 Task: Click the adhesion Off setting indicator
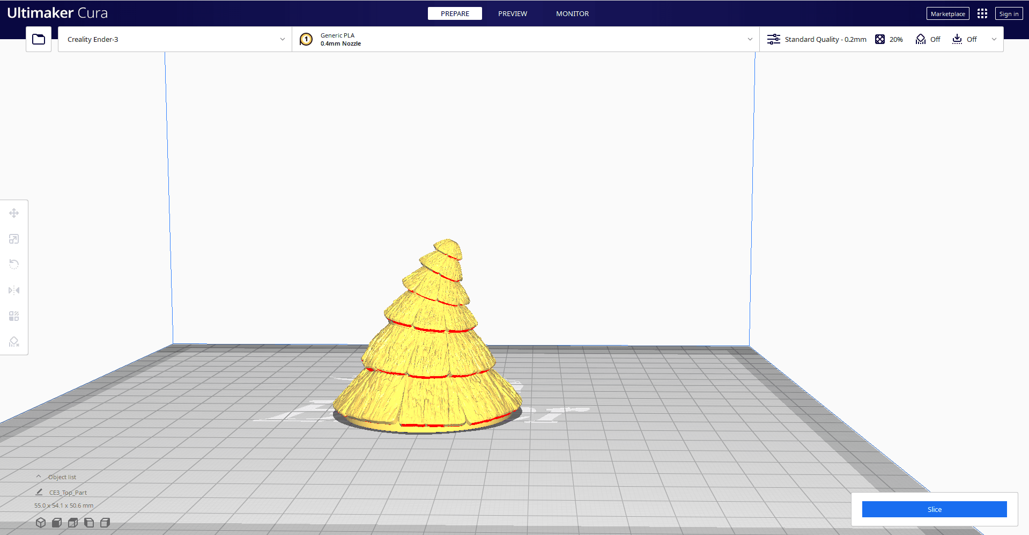[965, 39]
